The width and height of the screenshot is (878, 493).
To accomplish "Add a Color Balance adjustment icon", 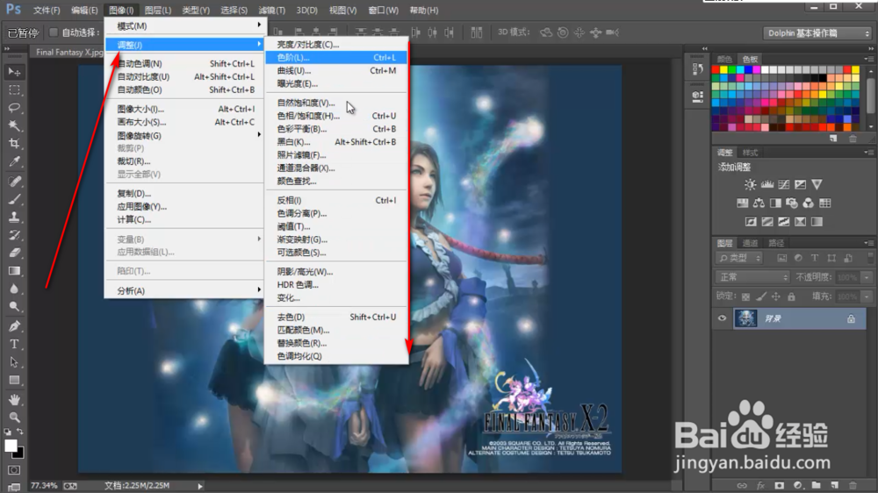I will [759, 204].
